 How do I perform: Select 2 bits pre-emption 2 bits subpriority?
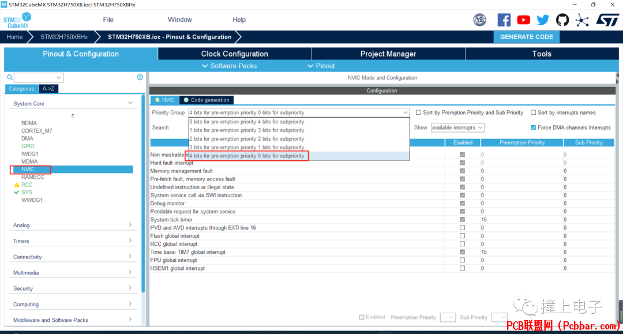coord(299,138)
